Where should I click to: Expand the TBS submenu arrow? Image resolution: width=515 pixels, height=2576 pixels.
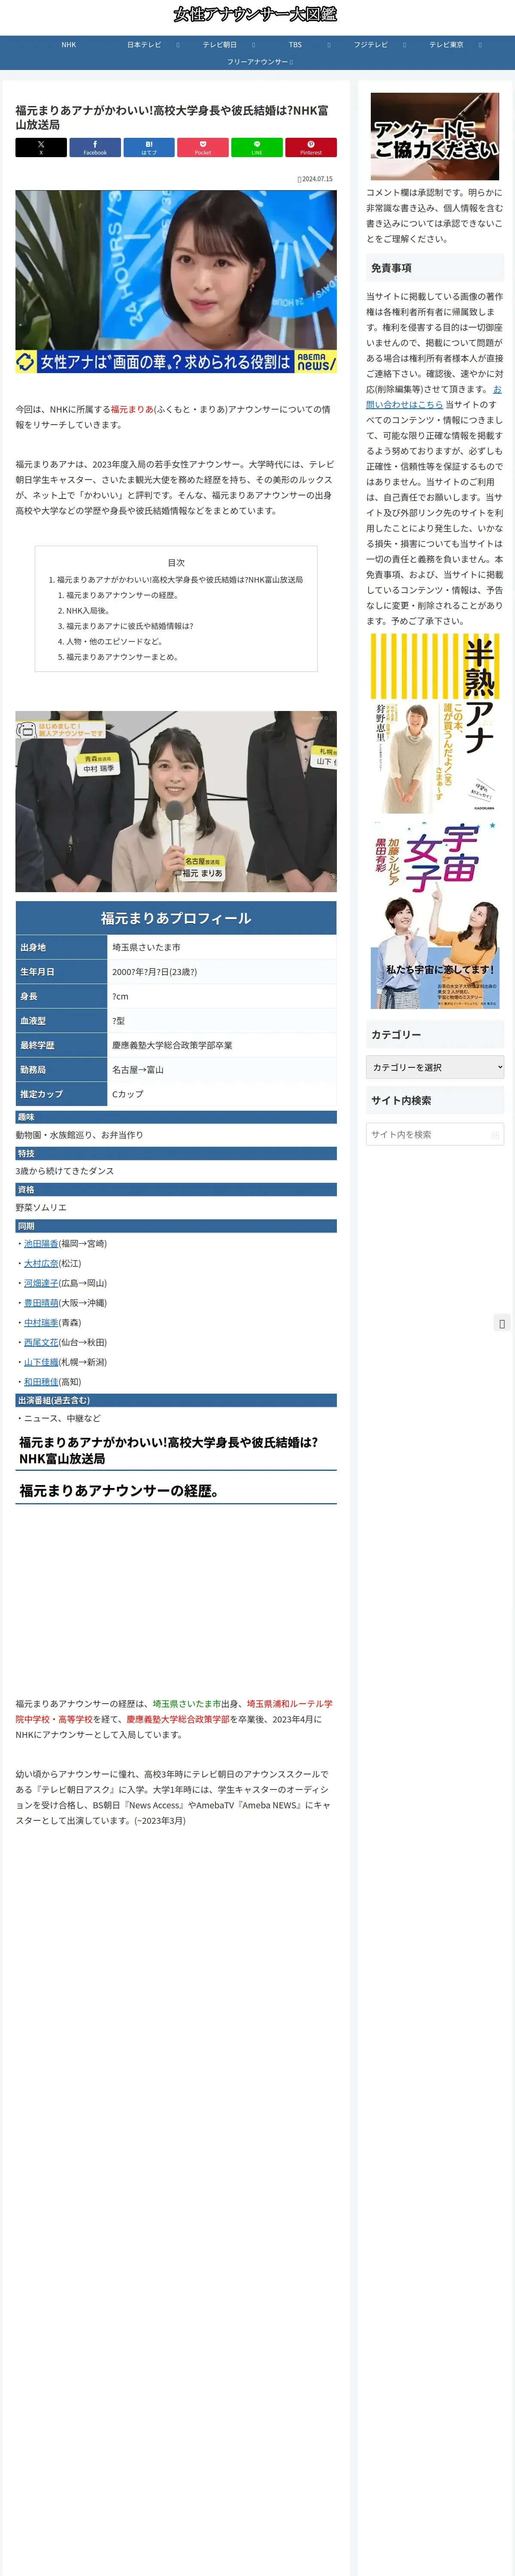[x=329, y=45]
